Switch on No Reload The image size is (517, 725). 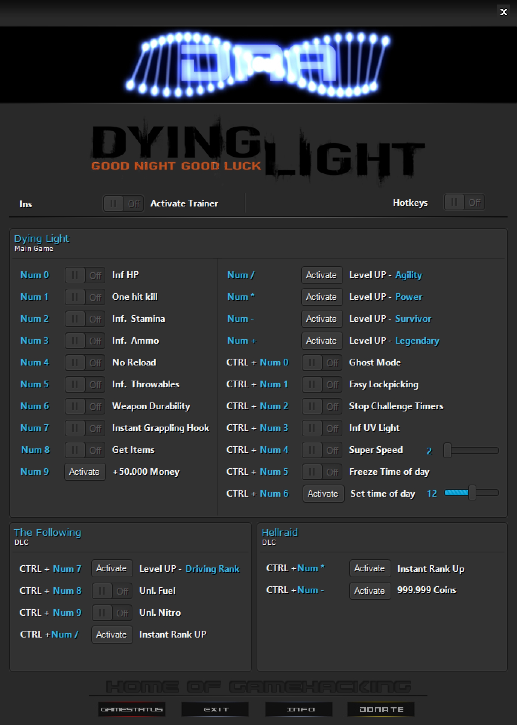click(x=85, y=362)
